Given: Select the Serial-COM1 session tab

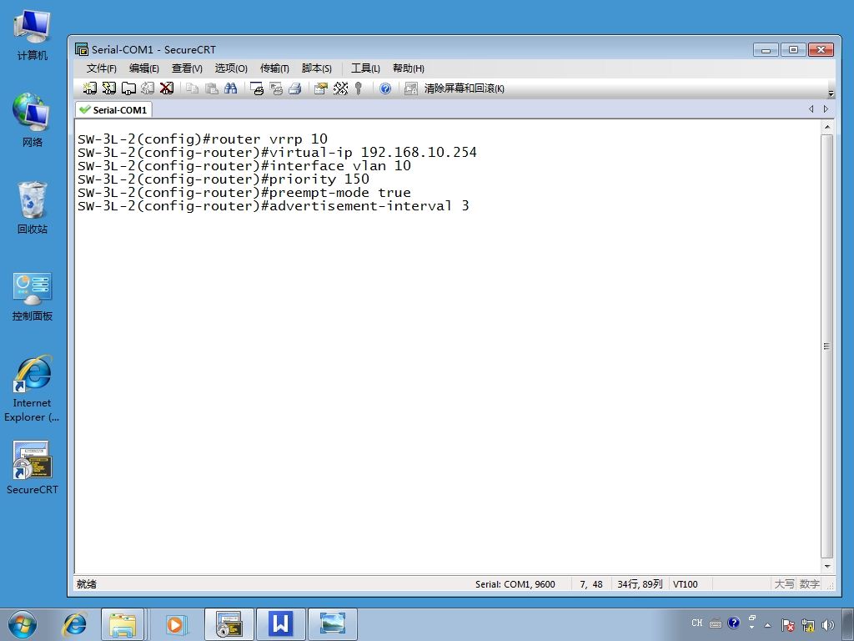Looking at the screenshot, I should (x=113, y=109).
